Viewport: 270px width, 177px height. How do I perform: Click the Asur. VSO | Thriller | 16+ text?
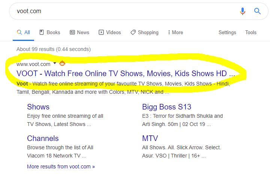click(x=174, y=156)
